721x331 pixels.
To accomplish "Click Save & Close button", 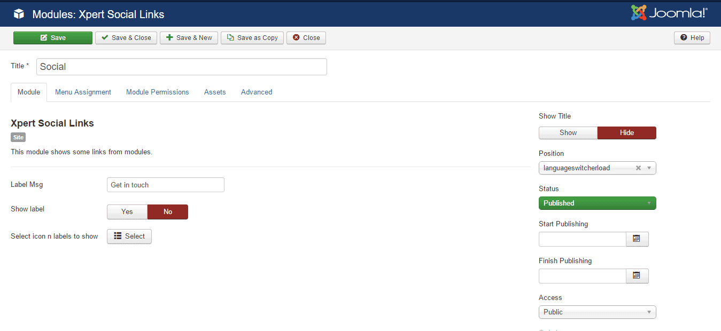I will (x=126, y=38).
